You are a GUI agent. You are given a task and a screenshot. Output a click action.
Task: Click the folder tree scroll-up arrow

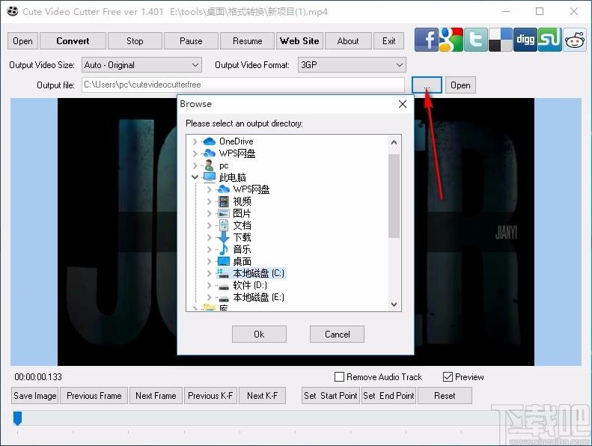(x=394, y=142)
